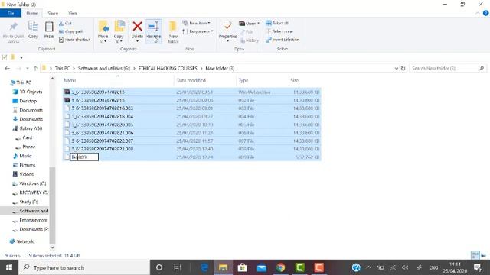Open the Easy access dropdown

[x=198, y=31]
